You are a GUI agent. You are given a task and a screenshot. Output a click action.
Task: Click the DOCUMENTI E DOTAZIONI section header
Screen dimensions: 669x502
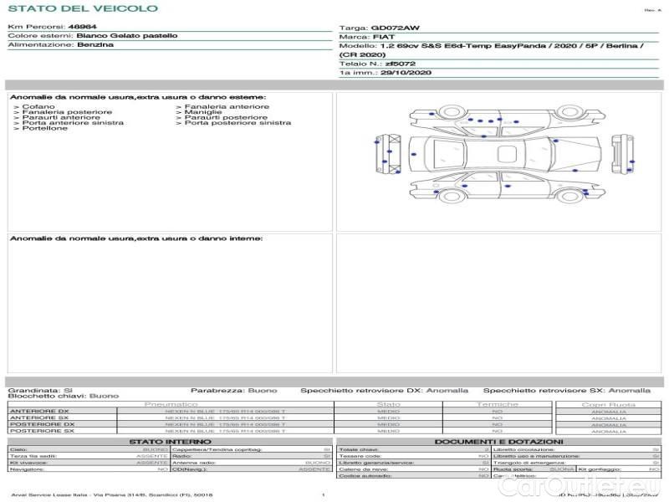click(498, 441)
